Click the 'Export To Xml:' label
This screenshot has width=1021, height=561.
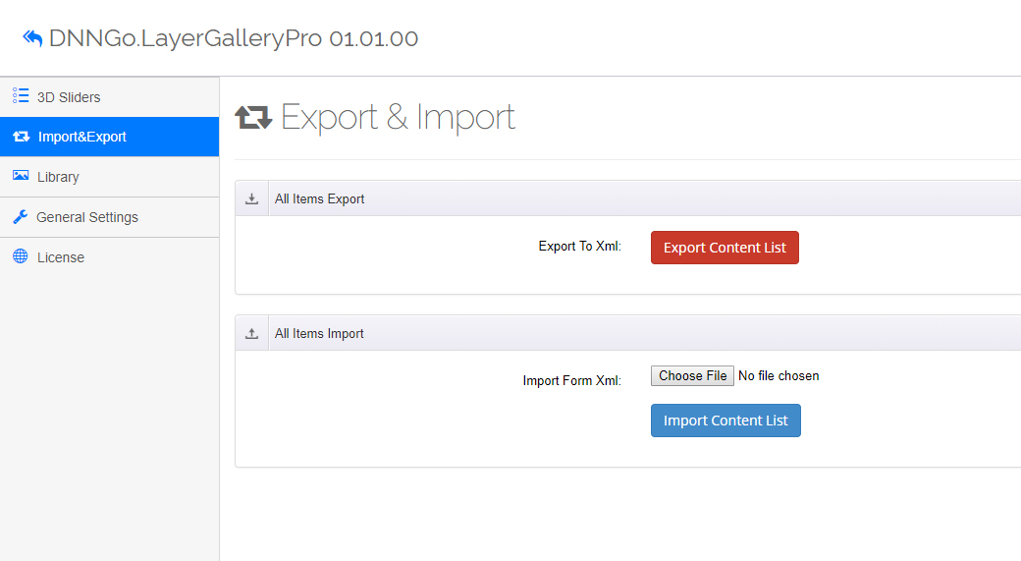pyautogui.click(x=579, y=247)
